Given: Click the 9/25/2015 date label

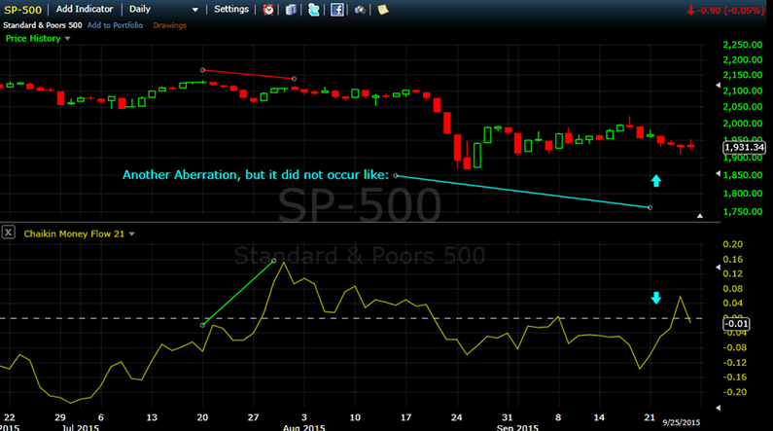Looking at the screenshot, I should 682,422.
